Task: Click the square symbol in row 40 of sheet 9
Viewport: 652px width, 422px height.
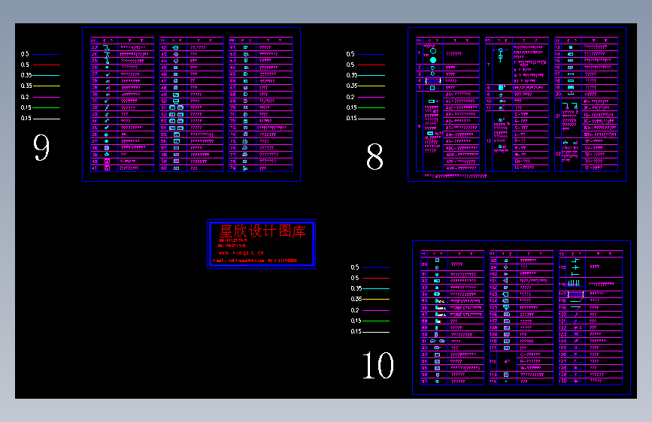Action: [107, 161]
